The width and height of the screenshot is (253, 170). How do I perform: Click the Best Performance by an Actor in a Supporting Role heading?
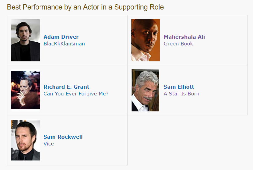click(85, 7)
